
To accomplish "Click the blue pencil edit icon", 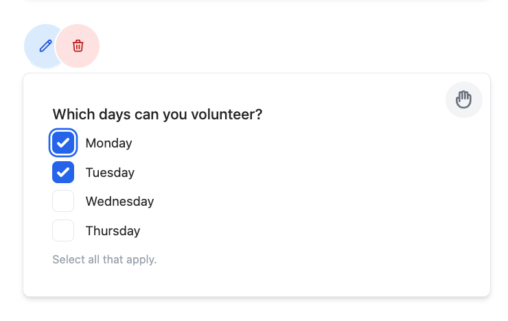I will click(46, 46).
